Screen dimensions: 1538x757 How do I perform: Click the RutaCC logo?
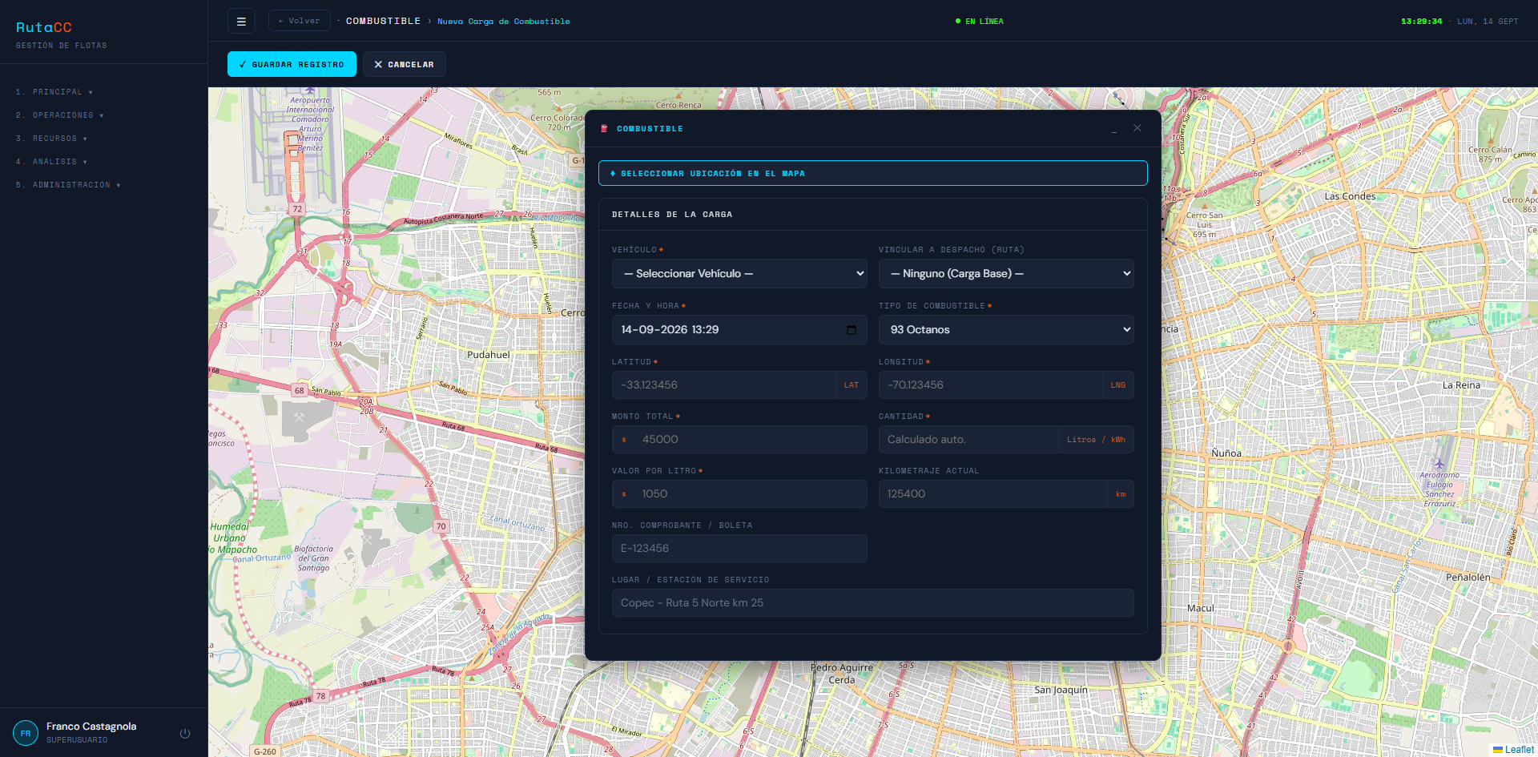click(x=44, y=27)
